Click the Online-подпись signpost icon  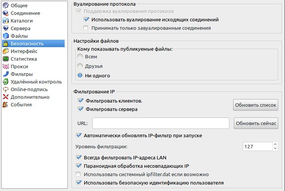click(x=6, y=90)
